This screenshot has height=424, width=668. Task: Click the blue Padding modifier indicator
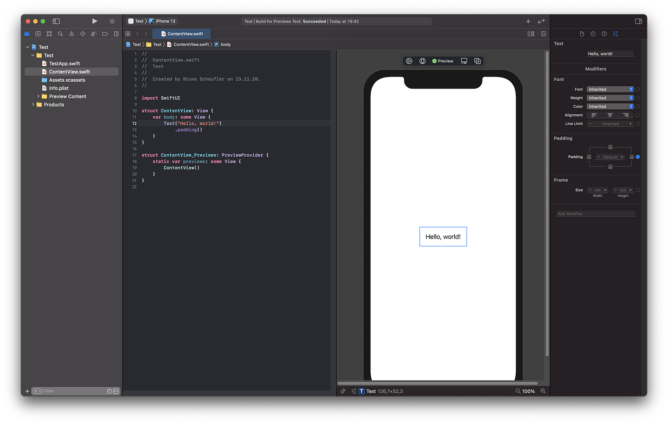(x=638, y=157)
